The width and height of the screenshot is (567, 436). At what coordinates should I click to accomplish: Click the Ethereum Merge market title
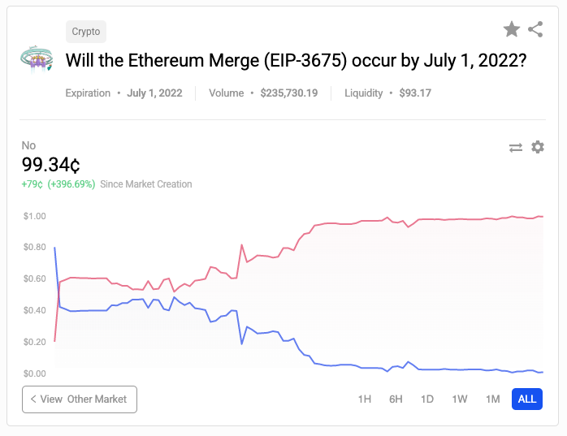point(295,61)
